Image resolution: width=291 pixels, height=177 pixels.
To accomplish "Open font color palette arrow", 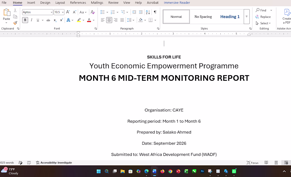I will tap(94, 20).
